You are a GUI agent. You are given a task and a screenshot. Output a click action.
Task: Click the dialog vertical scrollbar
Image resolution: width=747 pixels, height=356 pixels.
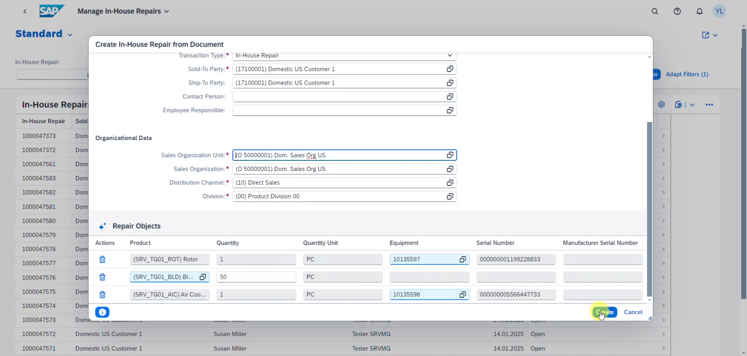coord(649,209)
